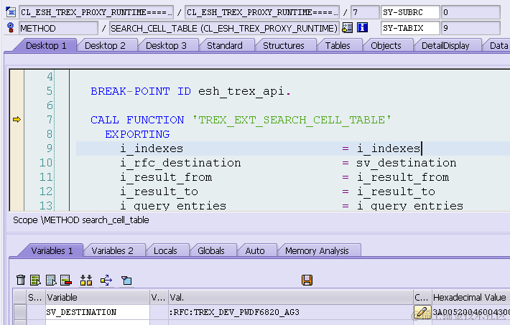Click the trash can delete icon in variables toolbar
This screenshot has width=510, height=325.
click(21, 280)
